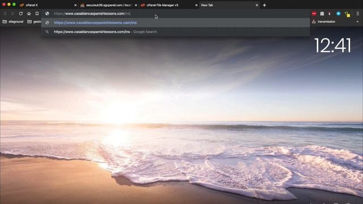Open the red extension icon in the toolbar
363x204 pixels.
(x=314, y=14)
